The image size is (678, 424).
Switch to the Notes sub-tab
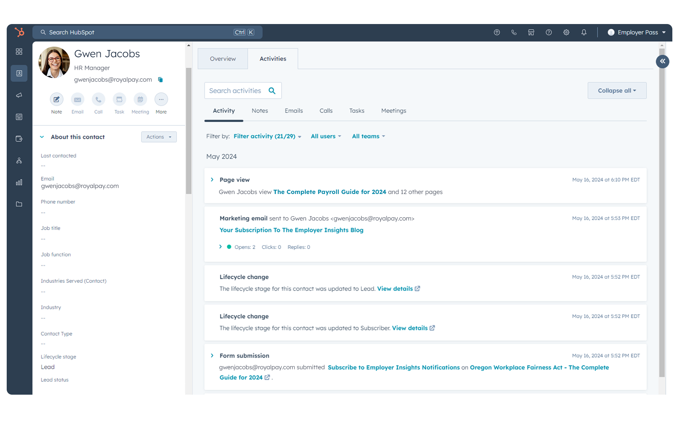(x=260, y=111)
